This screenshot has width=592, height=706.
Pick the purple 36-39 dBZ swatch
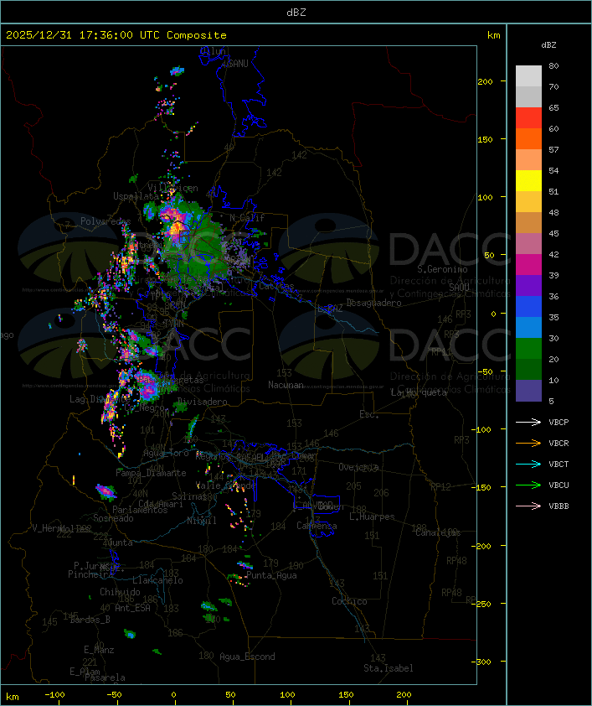(x=528, y=285)
